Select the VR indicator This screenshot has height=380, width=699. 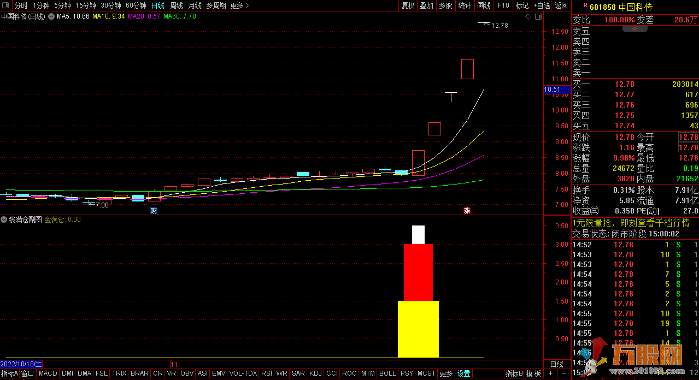172,373
